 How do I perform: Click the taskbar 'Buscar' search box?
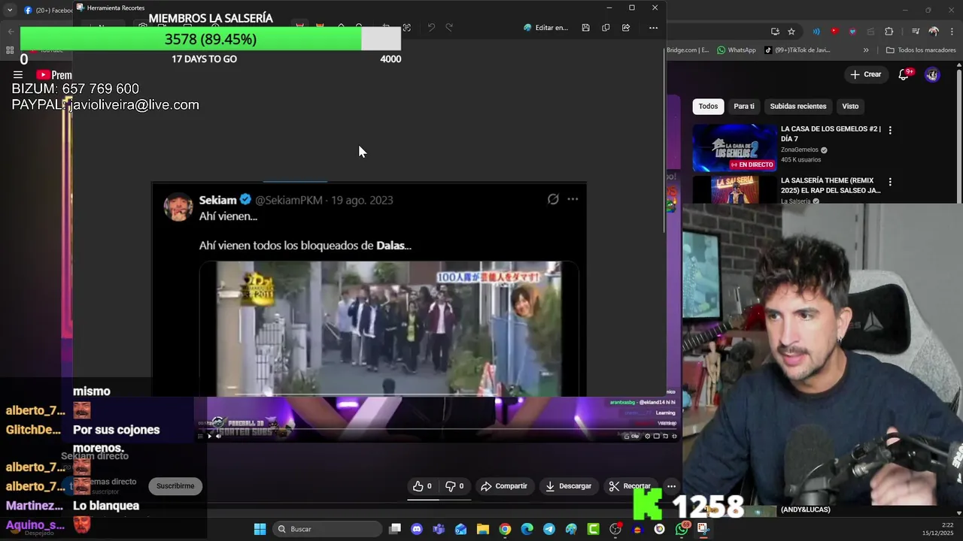(327, 529)
